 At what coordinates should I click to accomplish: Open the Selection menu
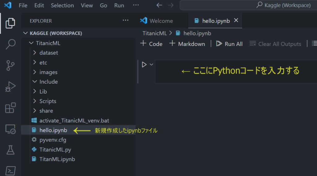tap(62, 5)
